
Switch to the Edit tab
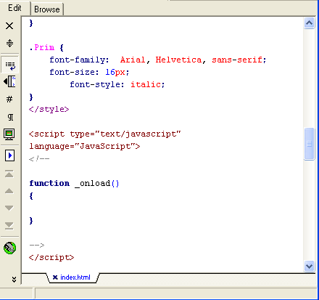click(x=14, y=8)
